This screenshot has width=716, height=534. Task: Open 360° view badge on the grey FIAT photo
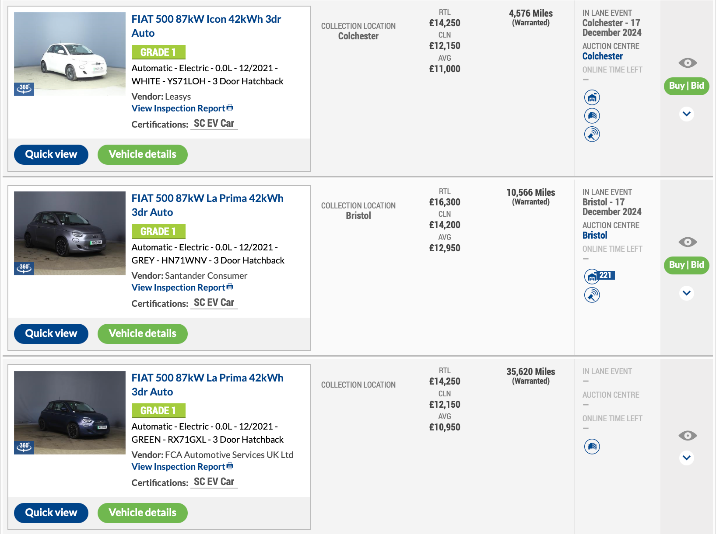tap(24, 268)
